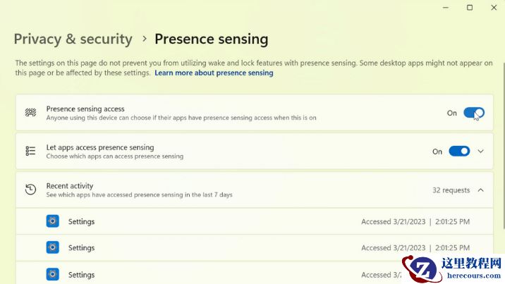Click the first Settings gear icon

(x=52, y=221)
